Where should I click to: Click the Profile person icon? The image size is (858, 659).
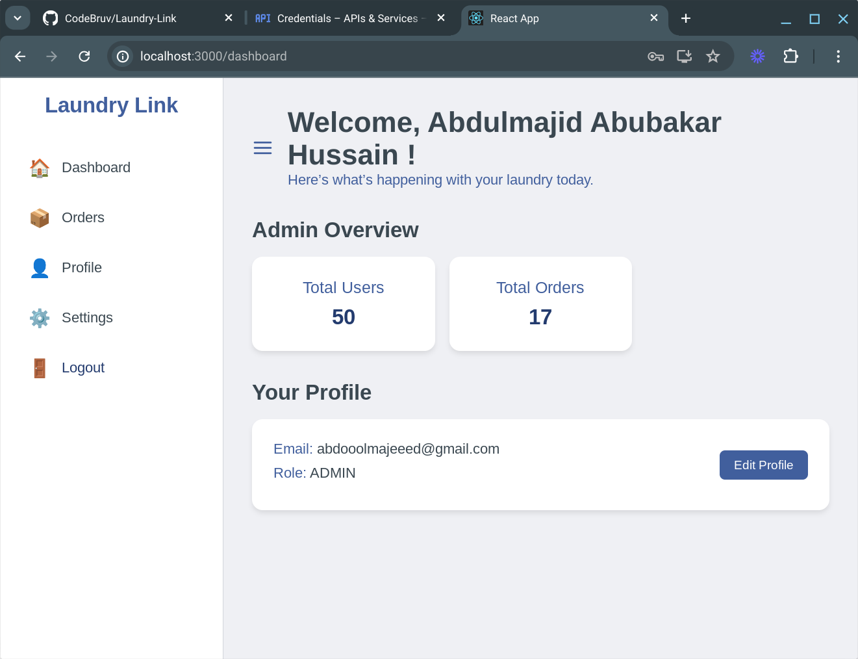pyautogui.click(x=40, y=268)
